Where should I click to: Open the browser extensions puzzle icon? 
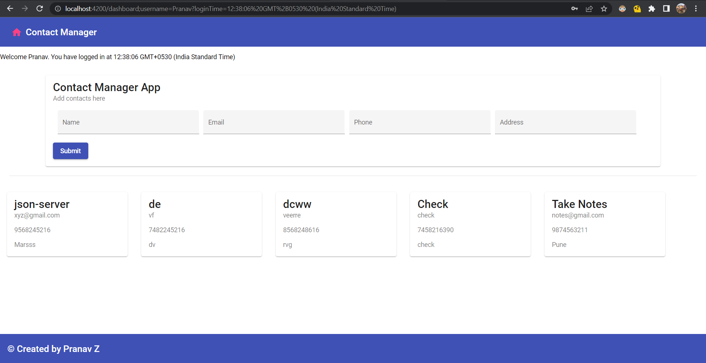(652, 9)
